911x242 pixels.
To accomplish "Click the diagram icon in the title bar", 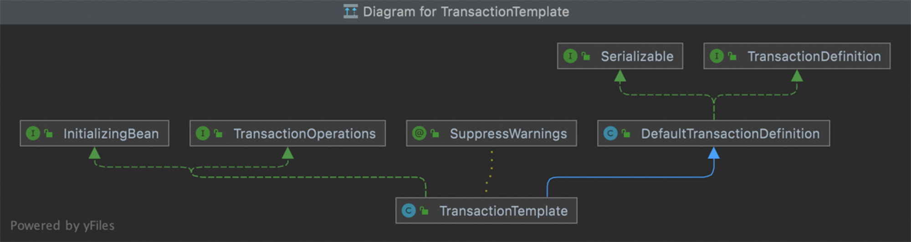I will [x=350, y=11].
